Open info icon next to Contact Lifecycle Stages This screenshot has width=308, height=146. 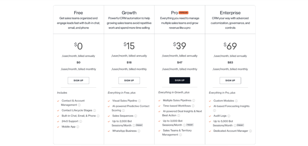[94, 111]
